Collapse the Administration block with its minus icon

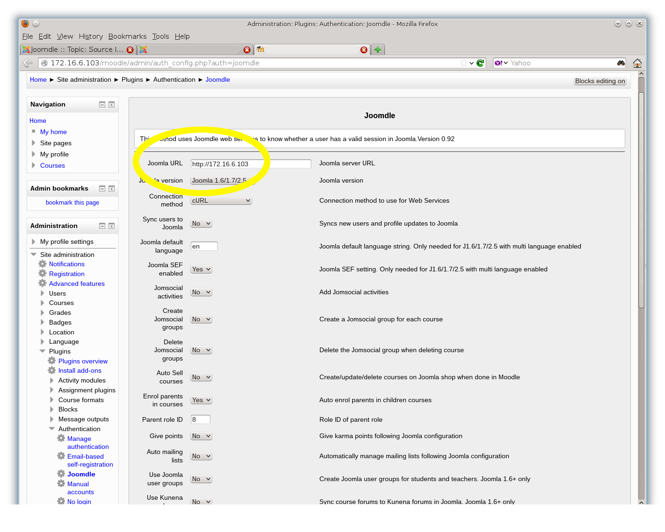tap(102, 226)
